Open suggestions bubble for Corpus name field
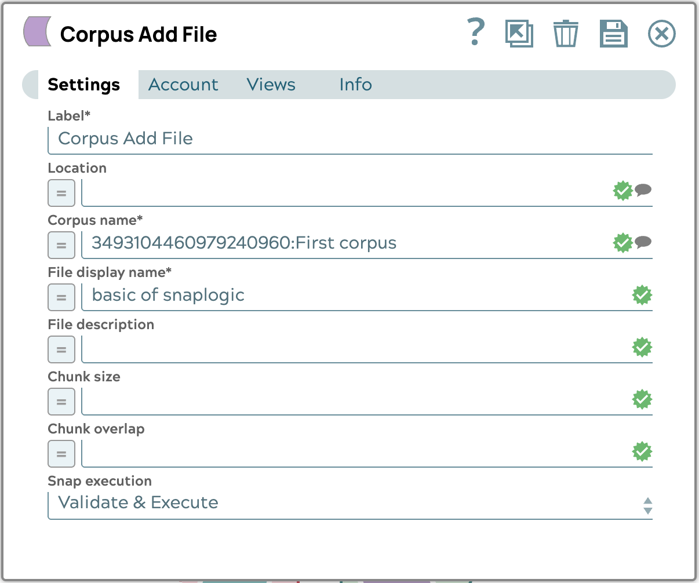Viewport: 699px width, 583px height. 643,242
